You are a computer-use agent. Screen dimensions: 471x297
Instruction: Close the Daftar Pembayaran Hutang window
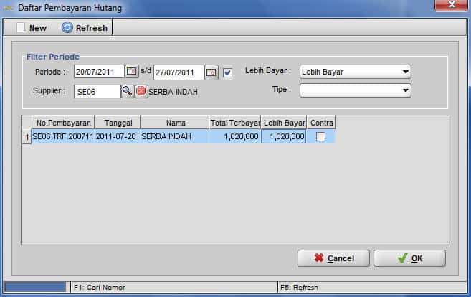(451, 5)
